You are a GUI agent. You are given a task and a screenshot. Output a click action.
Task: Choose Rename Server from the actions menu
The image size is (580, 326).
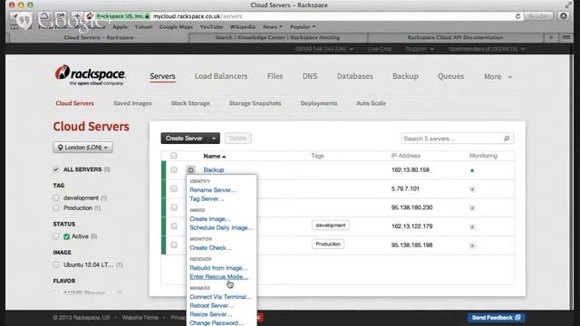click(213, 190)
